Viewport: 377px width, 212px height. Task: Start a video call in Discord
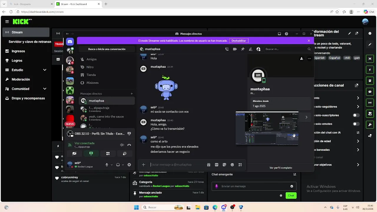tap(235, 49)
